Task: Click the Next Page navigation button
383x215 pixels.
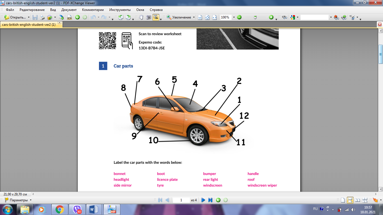Action: [203, 200]
